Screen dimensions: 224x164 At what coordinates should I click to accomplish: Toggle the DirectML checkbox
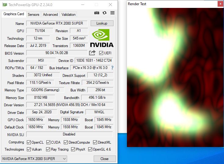click(95, 142)
